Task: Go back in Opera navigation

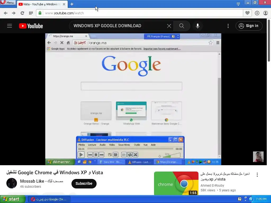Action: click(x=6, y=13)
